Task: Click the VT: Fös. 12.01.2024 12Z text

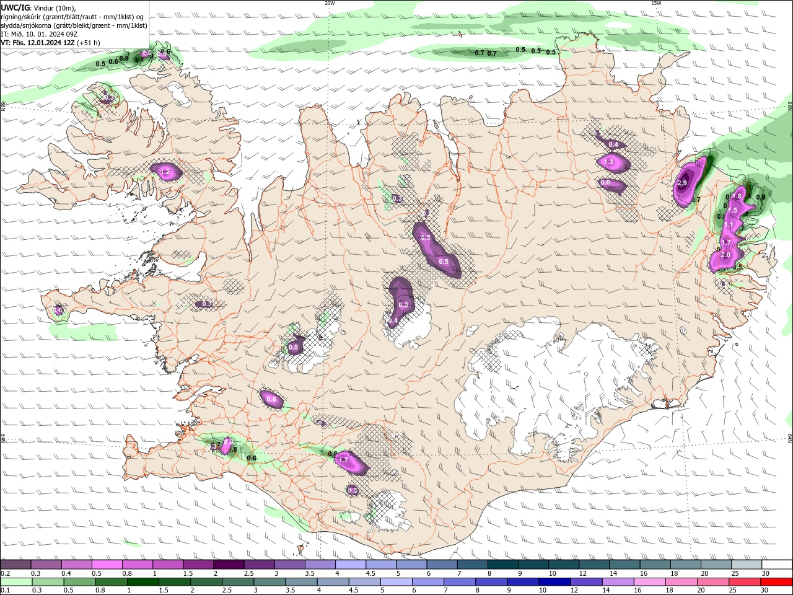Action: pos(38,43)
